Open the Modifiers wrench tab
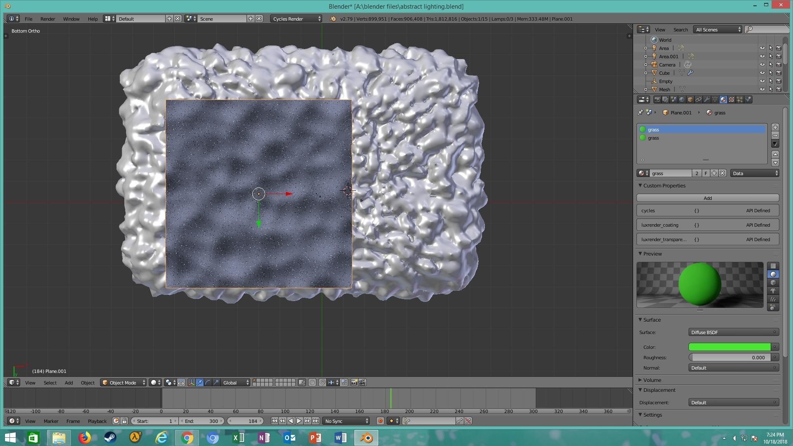Image resolution: width=793 pixels, height=446 pixels. 707,100
